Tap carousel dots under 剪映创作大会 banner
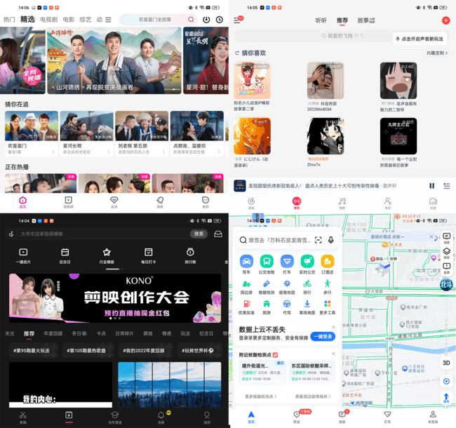Screen dimensions: 456x428 [x=115, y=319]
